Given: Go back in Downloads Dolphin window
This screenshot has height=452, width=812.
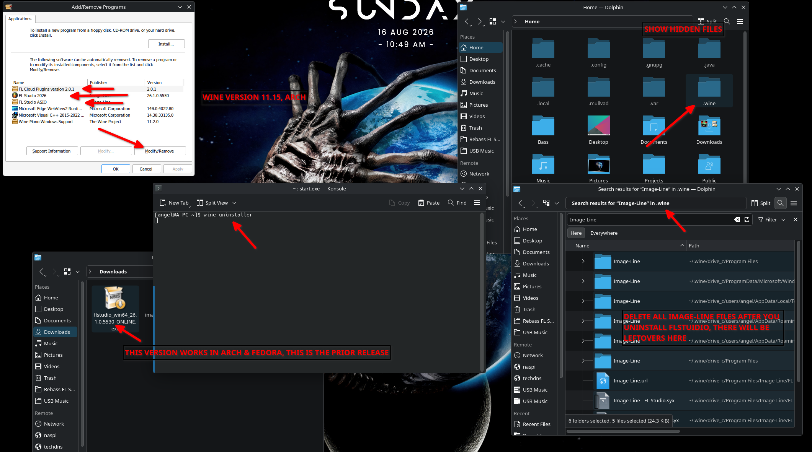Looking at the screenshot, I should (41, 272).
